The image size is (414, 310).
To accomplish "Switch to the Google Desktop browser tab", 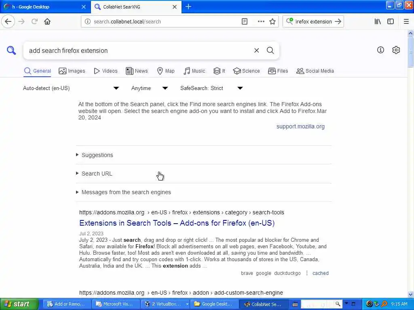I will 45,7.
